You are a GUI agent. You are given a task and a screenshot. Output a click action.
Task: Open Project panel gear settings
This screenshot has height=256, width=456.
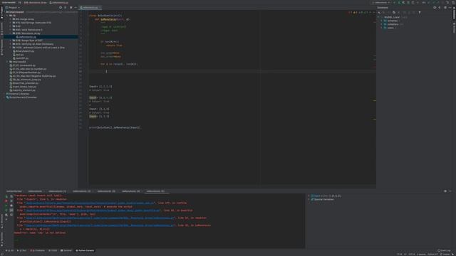click(71, 8)
